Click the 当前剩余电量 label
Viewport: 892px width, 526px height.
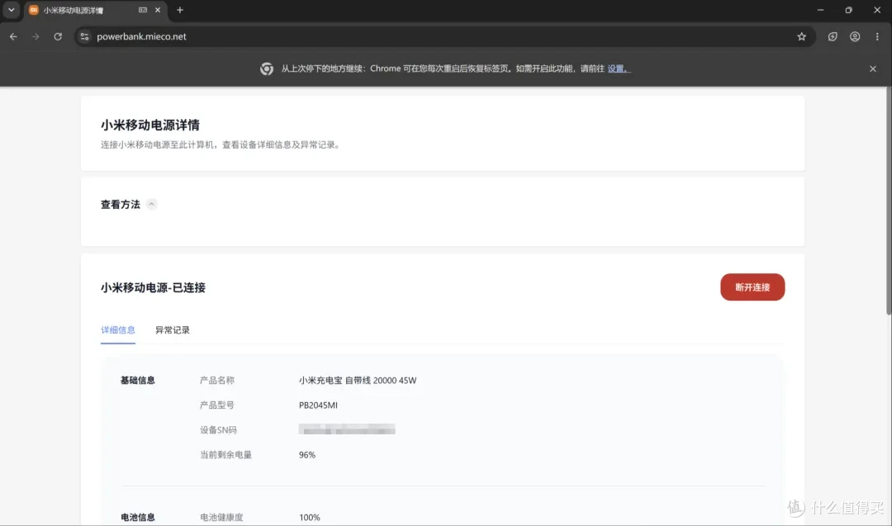(225, 455)
